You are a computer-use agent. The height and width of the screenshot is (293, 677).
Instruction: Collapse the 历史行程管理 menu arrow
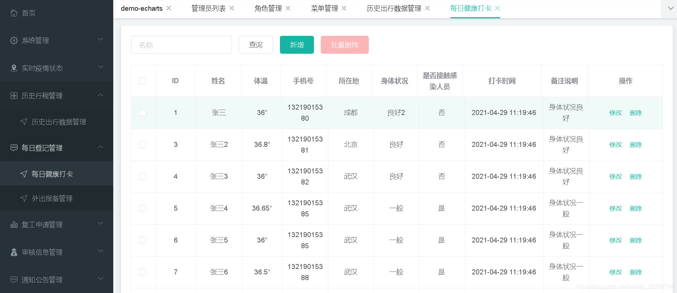[101, 95]
